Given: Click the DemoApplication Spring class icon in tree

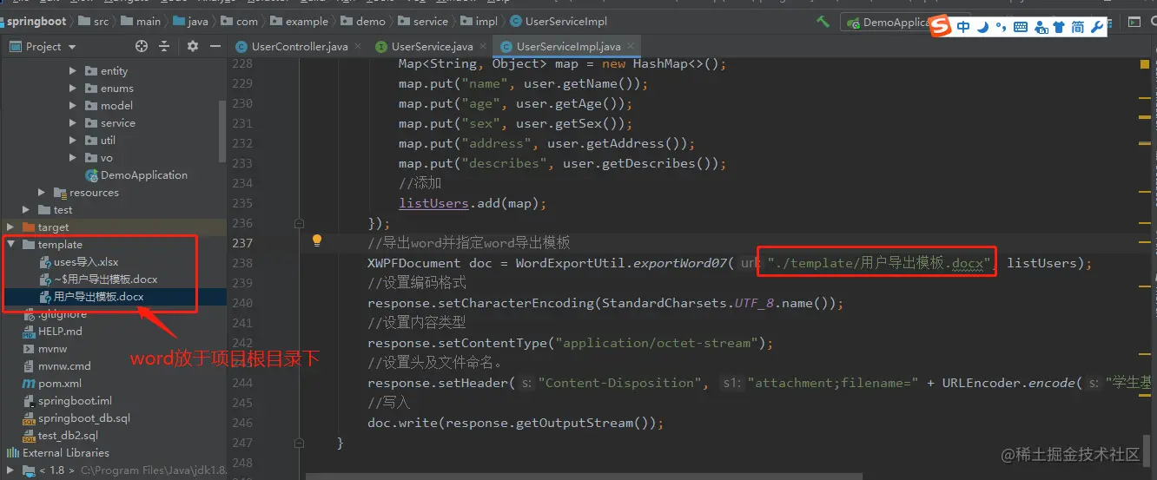Looking at the screenshot, I should point(91,174).
